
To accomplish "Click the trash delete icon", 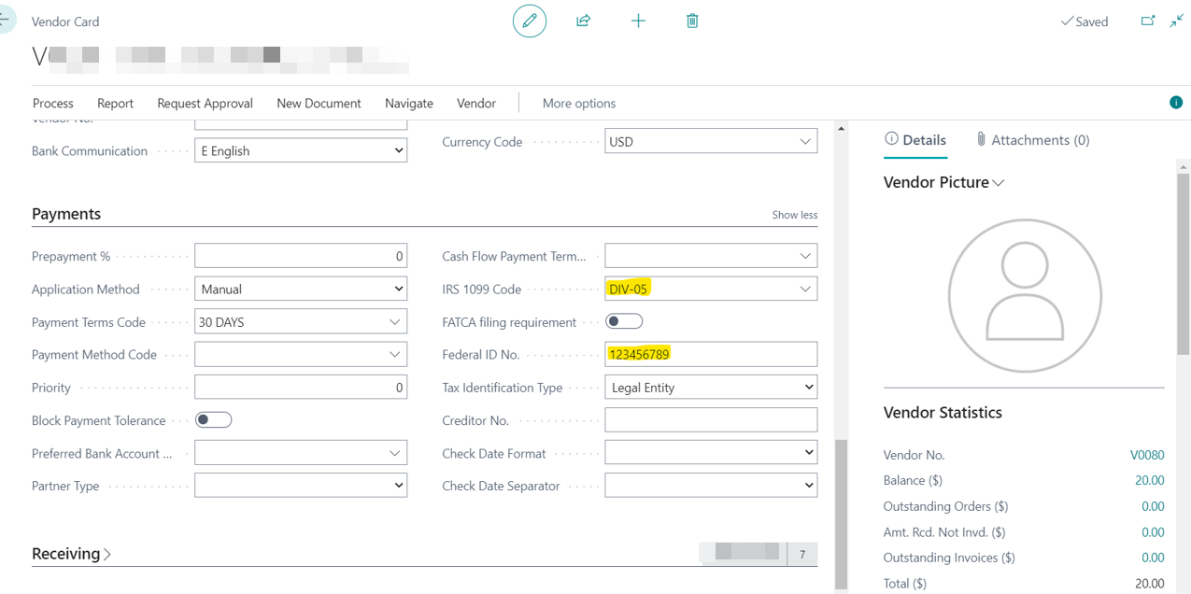I will pos(692,21).
